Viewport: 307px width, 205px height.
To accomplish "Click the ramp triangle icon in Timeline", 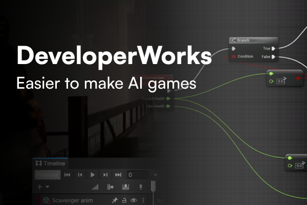I will (95, 187).
